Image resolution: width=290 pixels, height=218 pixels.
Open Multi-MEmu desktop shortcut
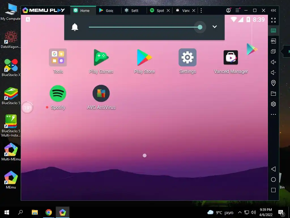(11, 152)
